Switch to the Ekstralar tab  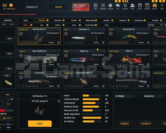click(58, 20)
